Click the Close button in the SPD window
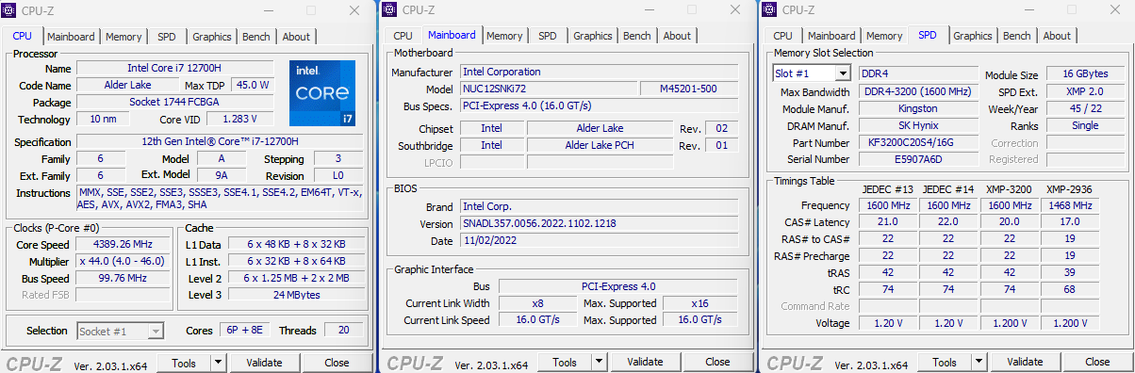The height and width of the screenshot is (373, 1135). pyautogui.click(x=1097, y=362)
